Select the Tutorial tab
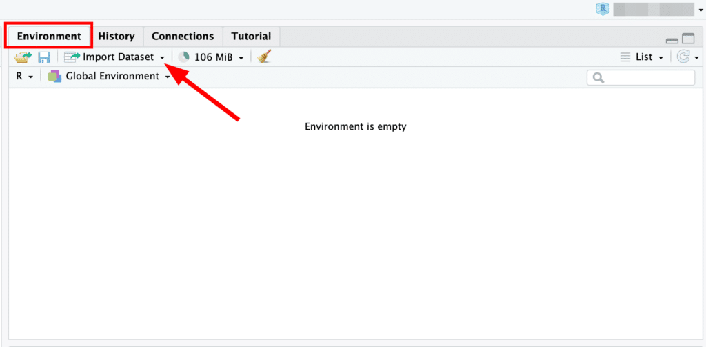This screenshot has height=347, width=706. tap(251, 36)
